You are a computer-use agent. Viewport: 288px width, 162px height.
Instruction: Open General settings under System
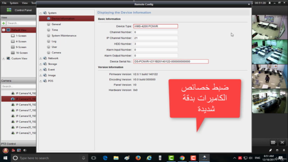click(x=56, y=24)
